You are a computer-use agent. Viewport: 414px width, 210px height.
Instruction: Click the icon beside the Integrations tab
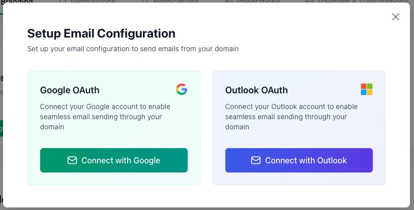(x=228, y=2)
